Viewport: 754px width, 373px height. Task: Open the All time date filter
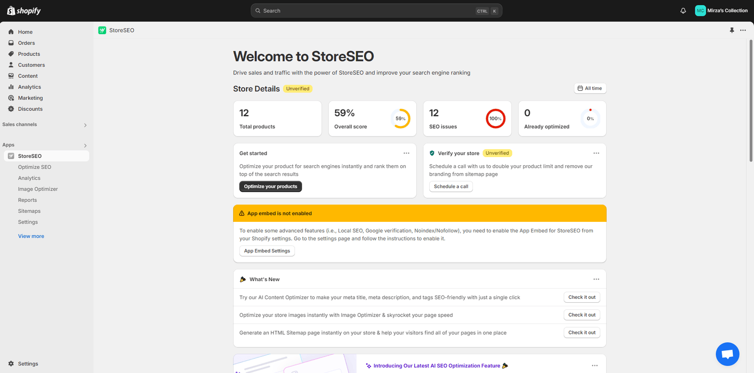coord(590,88)
